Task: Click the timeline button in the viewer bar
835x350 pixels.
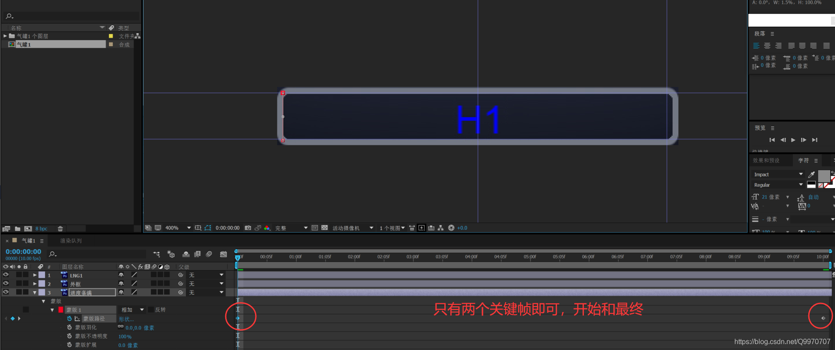Action: click(x=431, y=228)
